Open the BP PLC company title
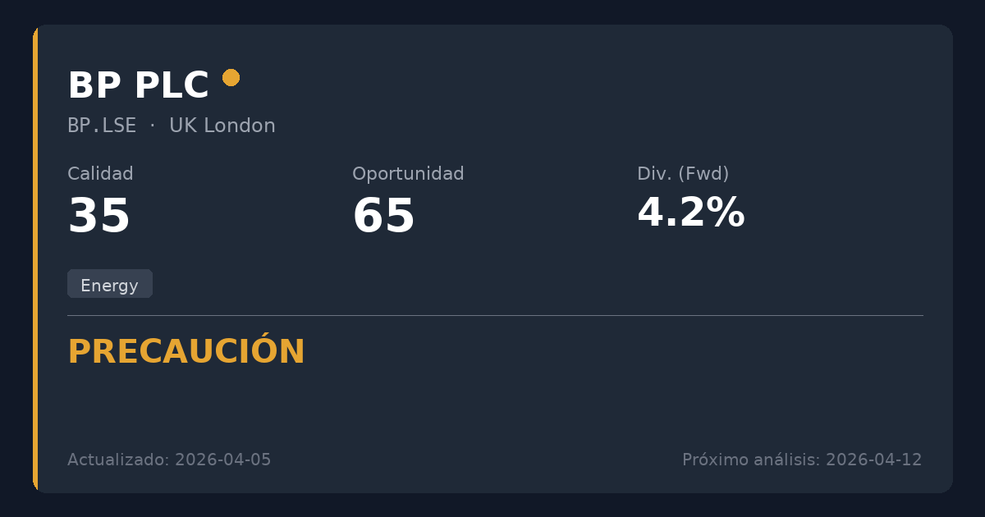This screenshot has height=517, width=985. [138, 85]
